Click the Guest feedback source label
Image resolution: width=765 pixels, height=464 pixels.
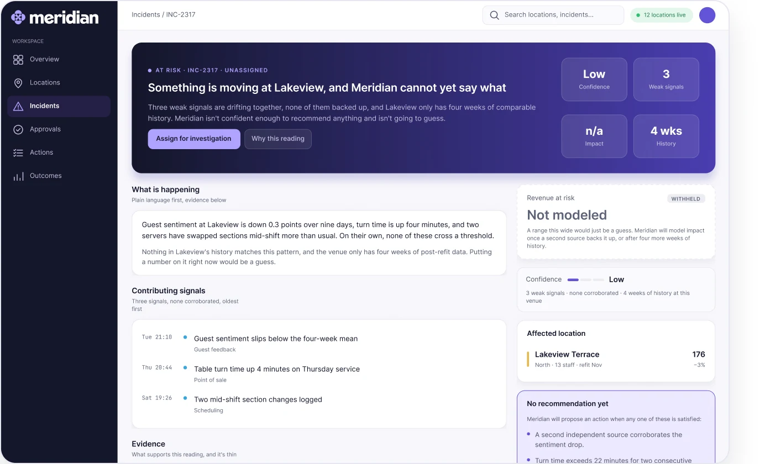tap(215, 350)
